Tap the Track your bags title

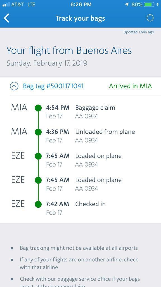click(x=80, y=18)
